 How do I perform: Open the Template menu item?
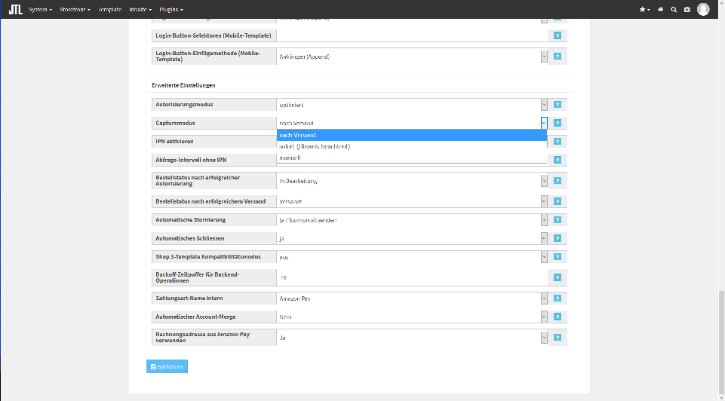[x=110, y=9]
